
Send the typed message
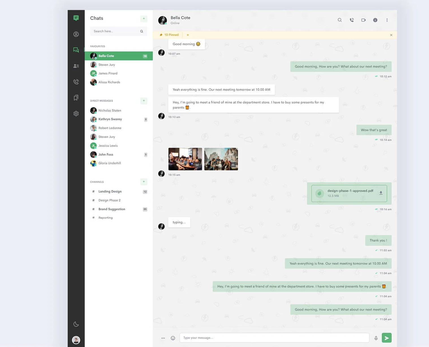386,338
